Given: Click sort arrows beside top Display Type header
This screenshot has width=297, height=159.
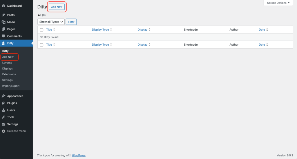Looking at the screenshot, I should tap(111, 29).
